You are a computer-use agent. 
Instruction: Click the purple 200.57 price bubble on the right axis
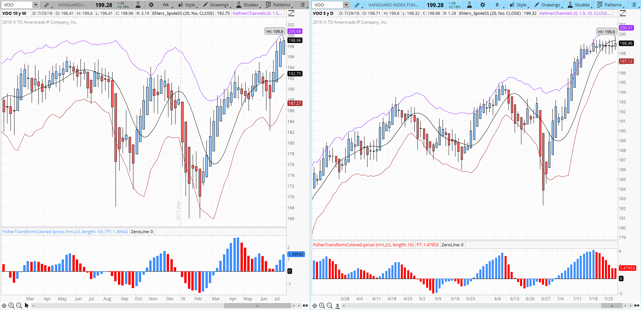coord(626,28)
